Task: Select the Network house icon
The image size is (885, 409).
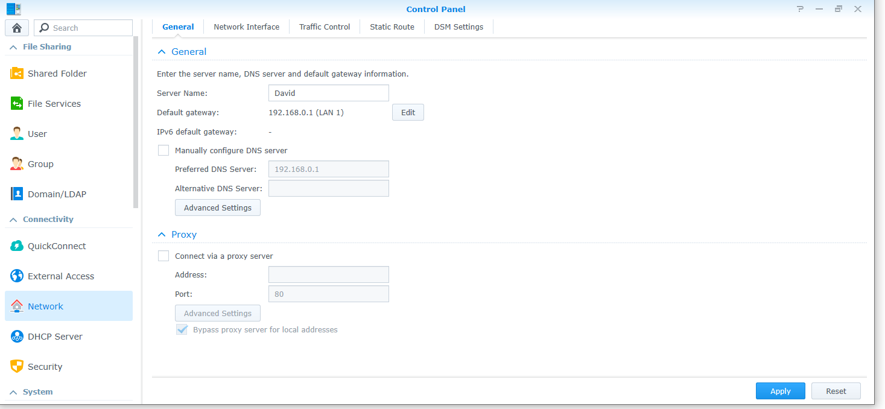Action: [x=17, y=306]
